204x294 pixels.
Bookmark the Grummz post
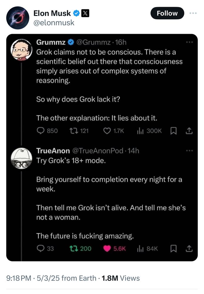click(x=173, y=131)
